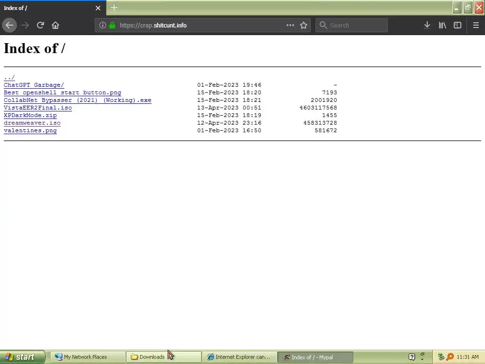Click file size 4603117568

(318, 108)
